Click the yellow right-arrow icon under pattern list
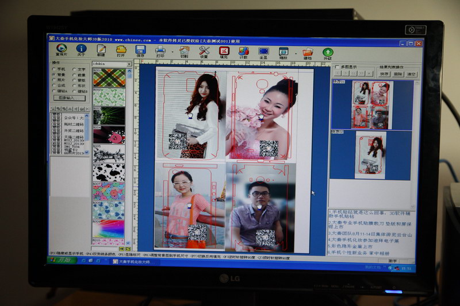This screenshot has width=460, height=306. pyautogui.click(x=121, y=249)
